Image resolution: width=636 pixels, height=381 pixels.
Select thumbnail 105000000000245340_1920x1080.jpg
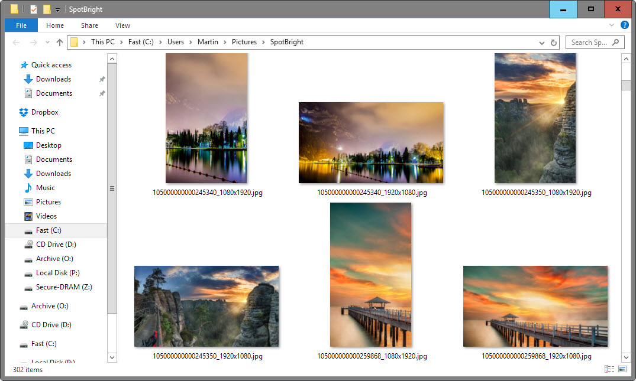click(371, 142)
